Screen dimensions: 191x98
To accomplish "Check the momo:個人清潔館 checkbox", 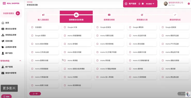I will (98, 77).
